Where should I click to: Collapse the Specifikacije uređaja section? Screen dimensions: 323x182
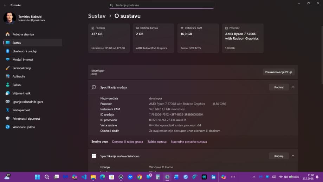pos(293,87)
